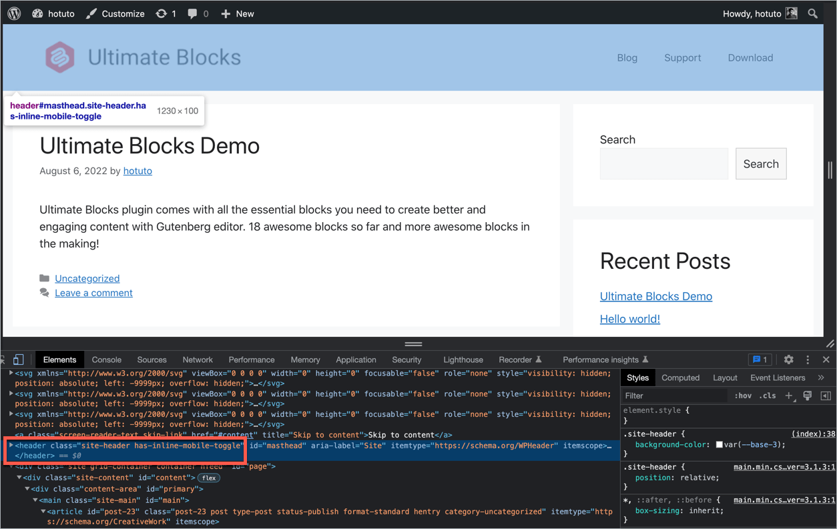Open rendering emulation with the paintbrush icon
Viewport: 837px width, 529px height.
pos(807,395)
